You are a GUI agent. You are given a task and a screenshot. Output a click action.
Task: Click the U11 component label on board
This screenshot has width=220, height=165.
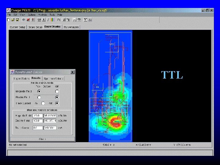(112, 44)
